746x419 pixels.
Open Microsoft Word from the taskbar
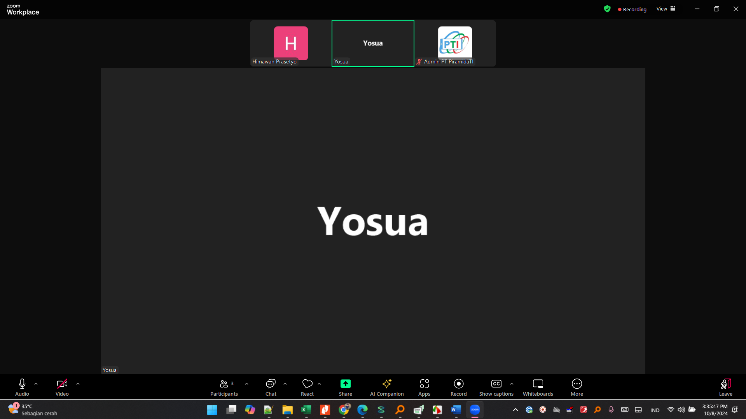click(x=456, y=410)
